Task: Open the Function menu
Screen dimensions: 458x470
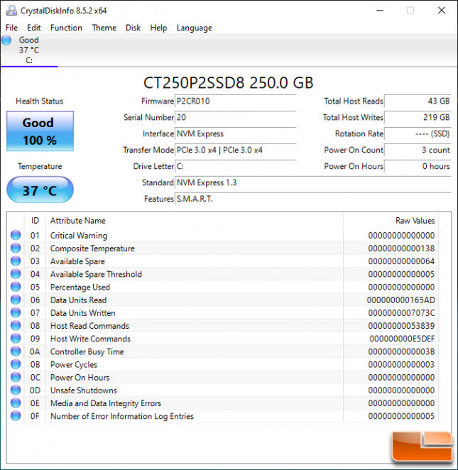Action: [66, 28]
